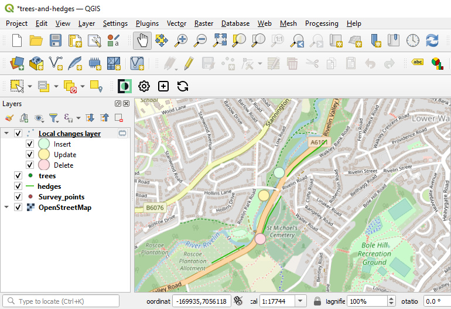This screenshot has height=309, width=451.
Task: Adjust magnifier percentage spinner arrows
Action: [391, 301]
